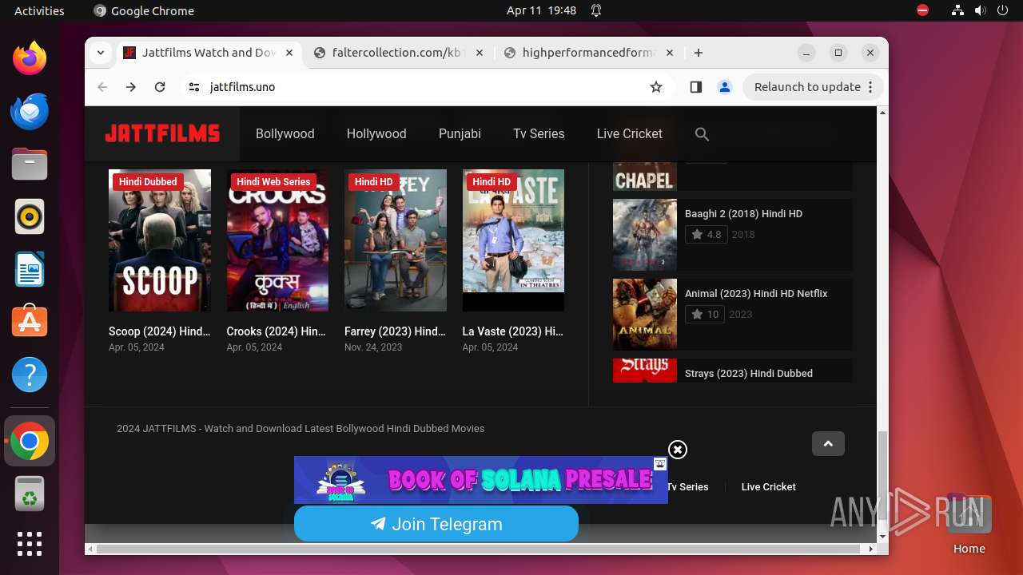Switch to the highperformancedformat tab
The image size is (1023, 575).
tap(589, 53)
